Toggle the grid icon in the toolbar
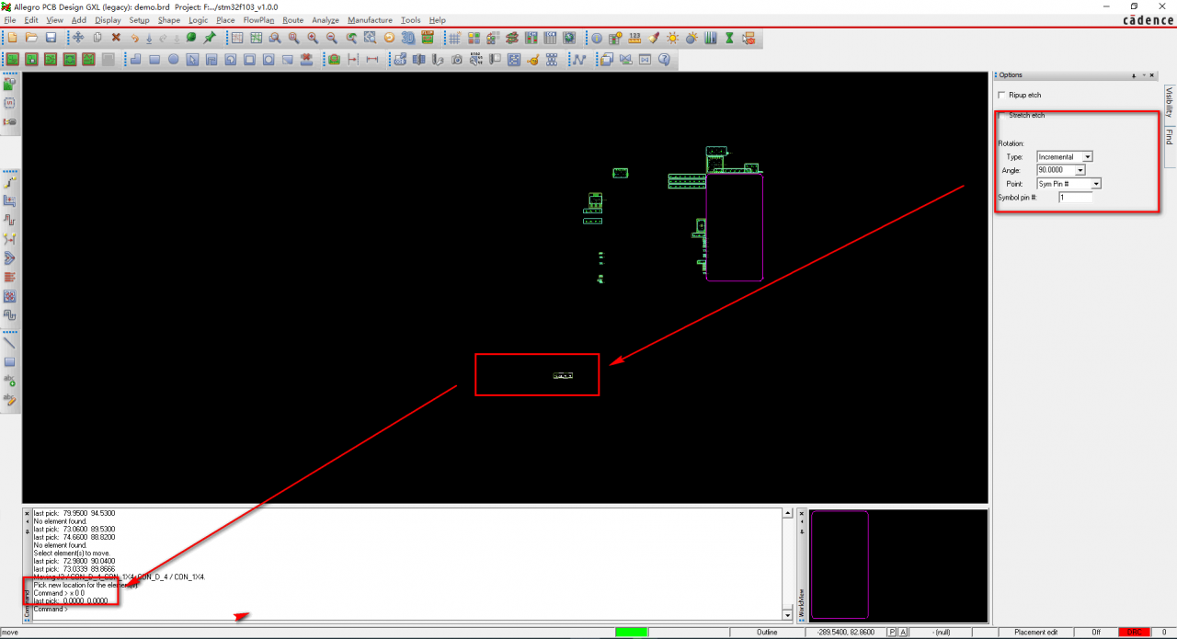The height and width of the screenshot is (639, 1177). coord(454,38)
